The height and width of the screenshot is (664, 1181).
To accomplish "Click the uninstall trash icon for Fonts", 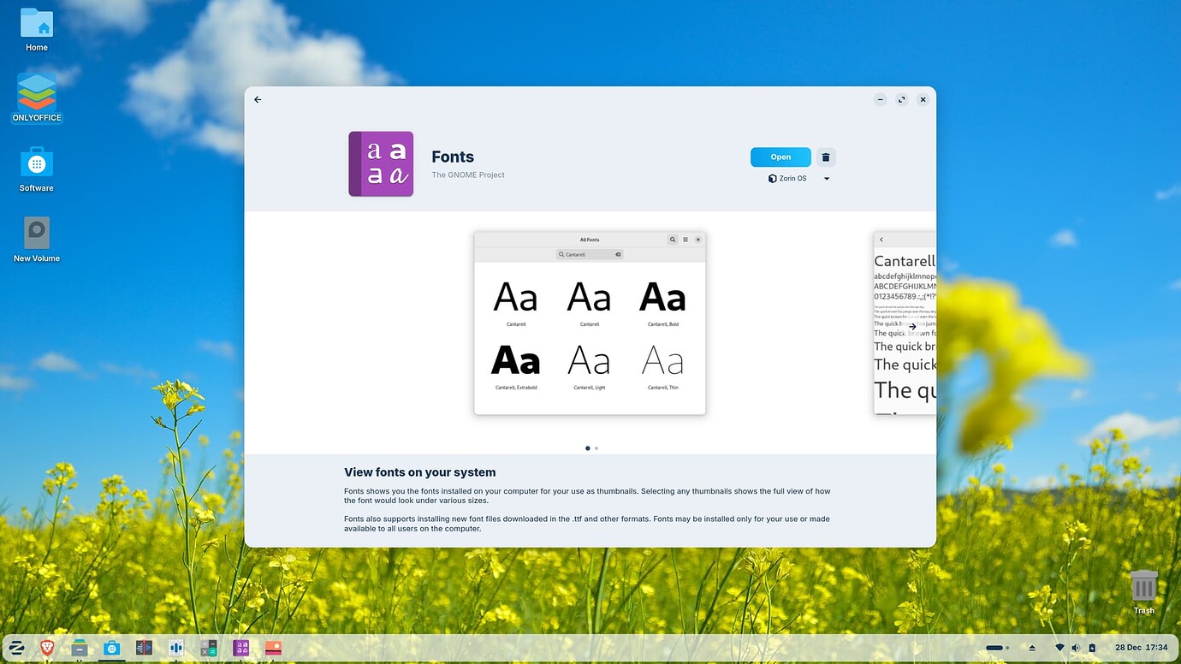I will pyautogui.click(x=825, y=157).
